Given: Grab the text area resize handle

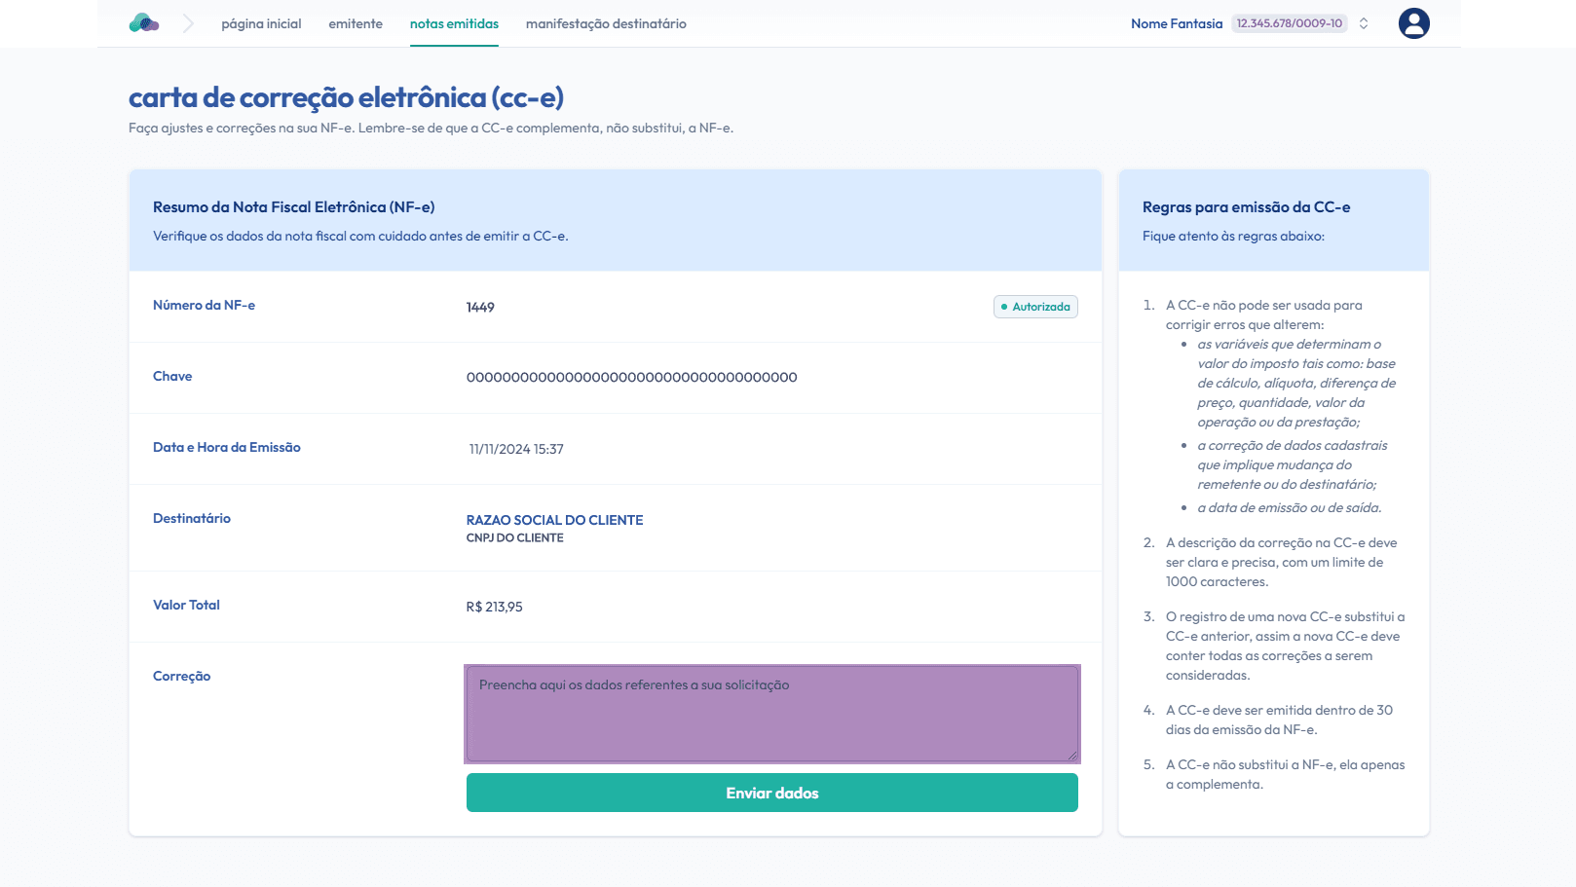Looking at the screenshot, I should pyautogui.click(x=1072, y=756).
